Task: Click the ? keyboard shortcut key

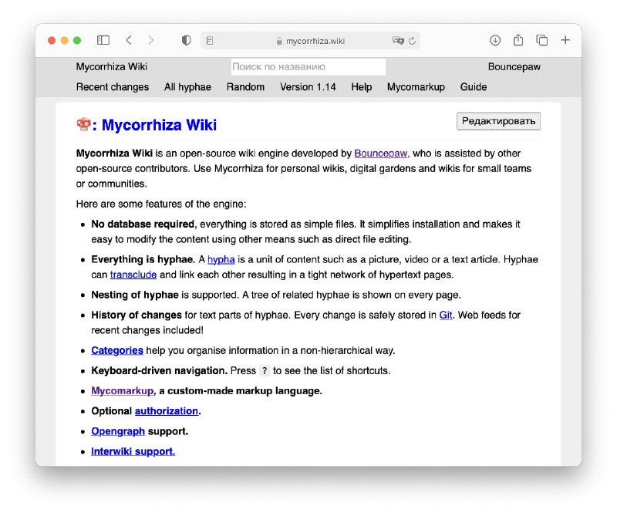Action: click(x=265, y=371)
